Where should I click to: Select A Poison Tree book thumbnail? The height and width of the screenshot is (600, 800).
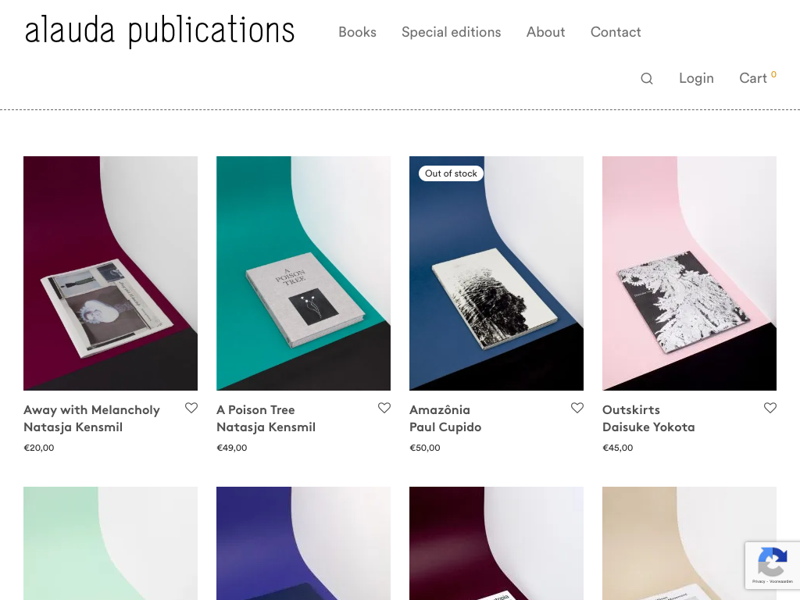tap(303, 273)
